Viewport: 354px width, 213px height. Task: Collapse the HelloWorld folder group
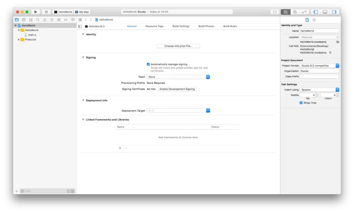(19, 30)
